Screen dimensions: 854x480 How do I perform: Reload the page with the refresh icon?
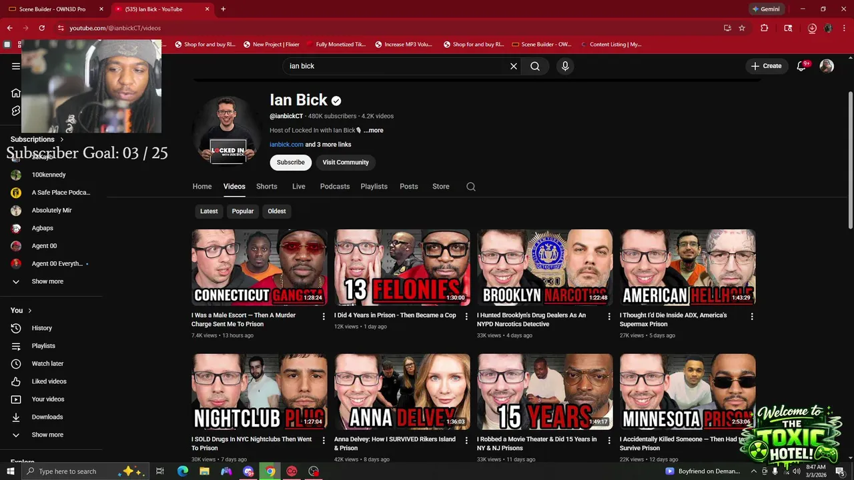pyautogui.click(x=41, y=28)
